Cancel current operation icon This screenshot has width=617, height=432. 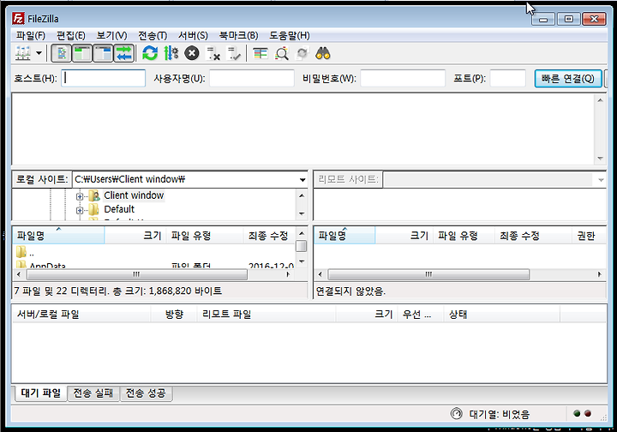pos(192,53)
